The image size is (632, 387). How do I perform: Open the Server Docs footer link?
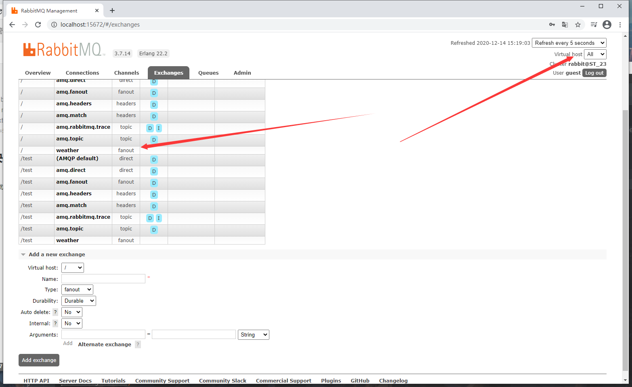[x=75, y=381]
